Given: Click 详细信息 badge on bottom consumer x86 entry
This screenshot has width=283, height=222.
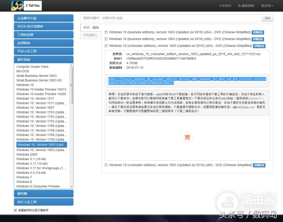Looking at the screenshot, I should [x=258, y=165].
